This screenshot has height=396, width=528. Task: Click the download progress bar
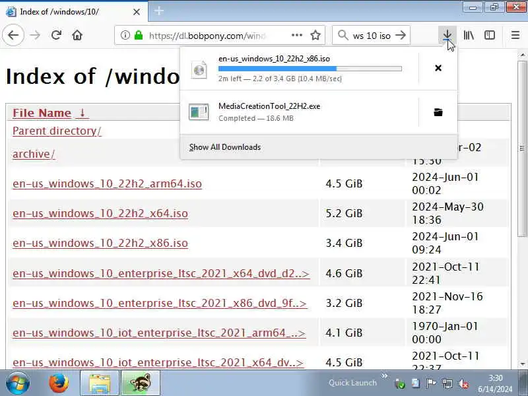[310, 69]
